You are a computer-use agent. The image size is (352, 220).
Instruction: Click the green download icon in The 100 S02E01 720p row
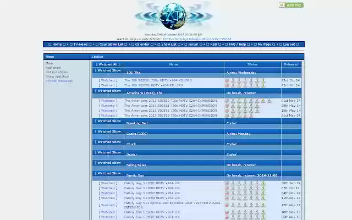[x=263, y=80]
